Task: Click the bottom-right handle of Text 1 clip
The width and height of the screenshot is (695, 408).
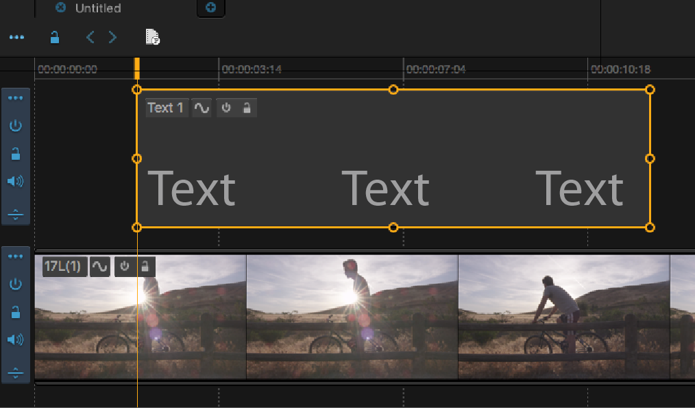Action: coord(650,228)
